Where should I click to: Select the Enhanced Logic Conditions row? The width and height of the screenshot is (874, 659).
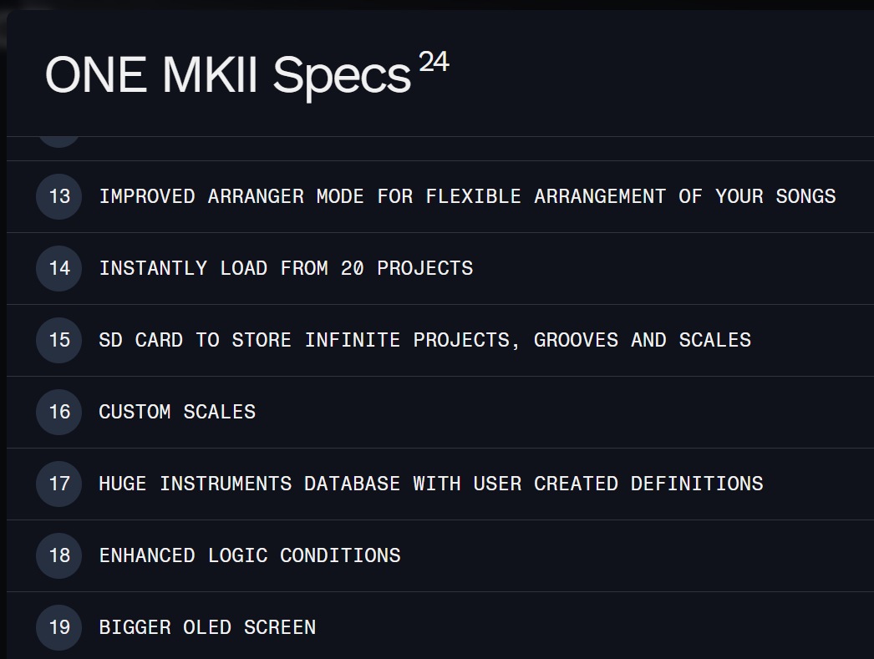[x=440, y=556]
